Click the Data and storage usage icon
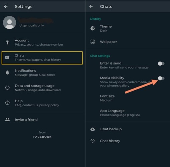 (x=7, y=88)
